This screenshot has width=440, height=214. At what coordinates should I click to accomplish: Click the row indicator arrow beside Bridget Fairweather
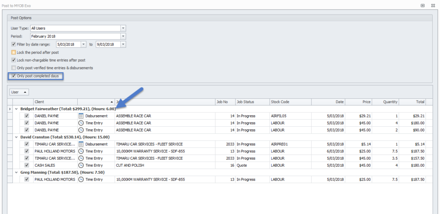[x=10, y=109]
